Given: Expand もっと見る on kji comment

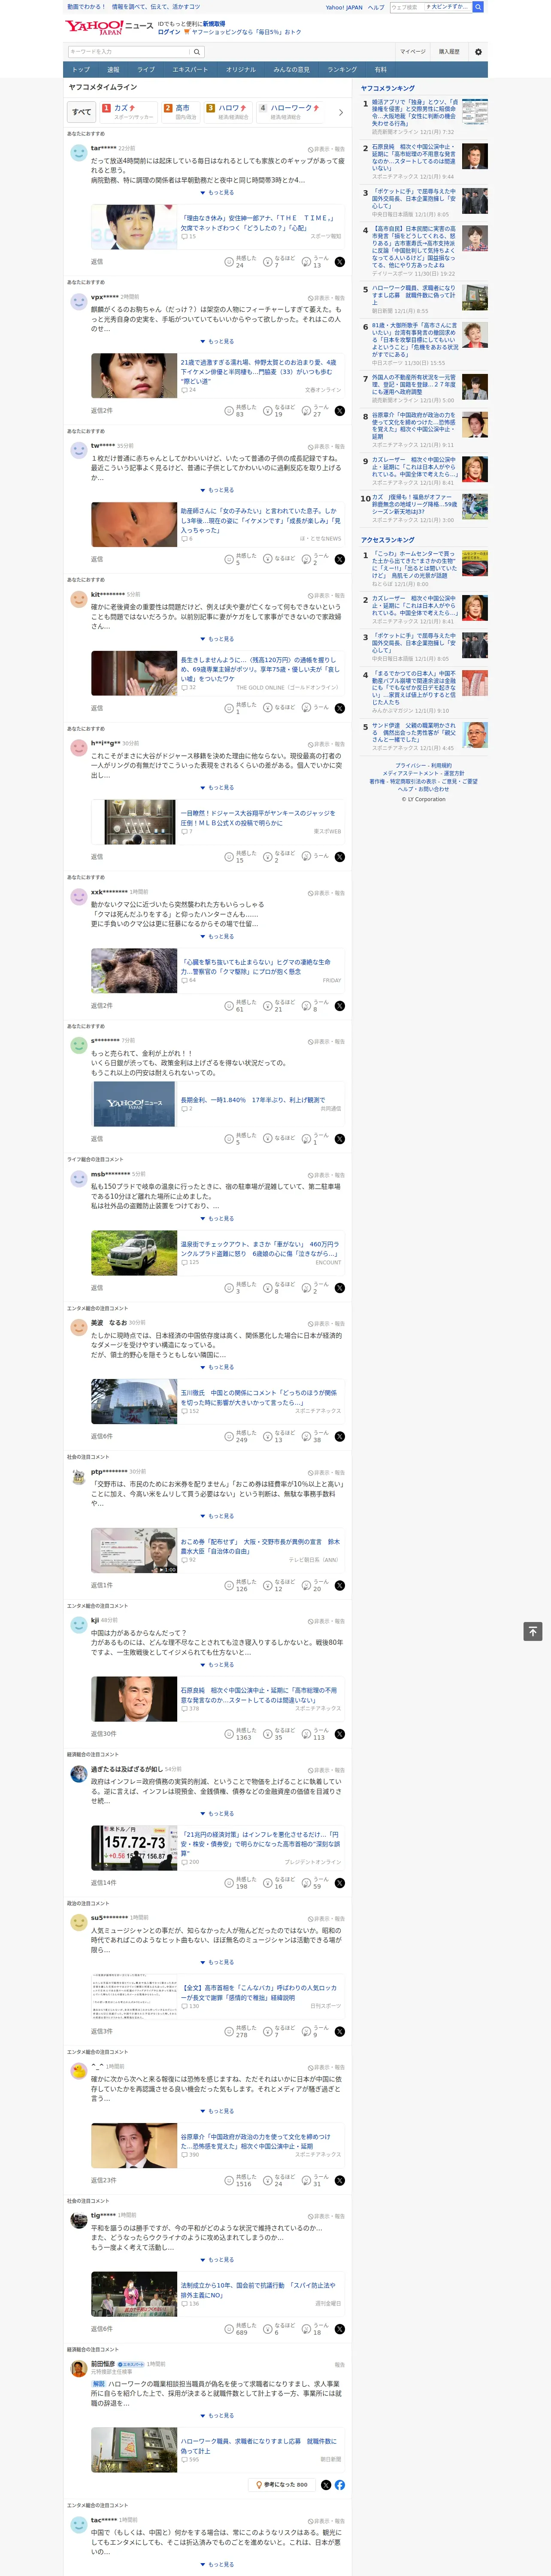Looking at the screenshot, I should click(x=218, y=1665).
